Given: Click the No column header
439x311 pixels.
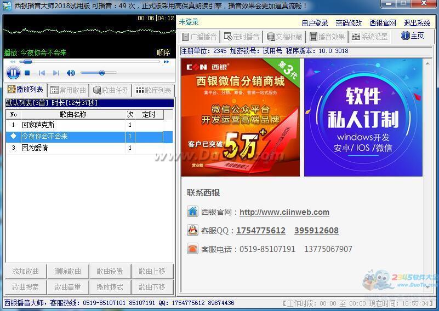Looking at the screenshot, I should click(14, 114).
